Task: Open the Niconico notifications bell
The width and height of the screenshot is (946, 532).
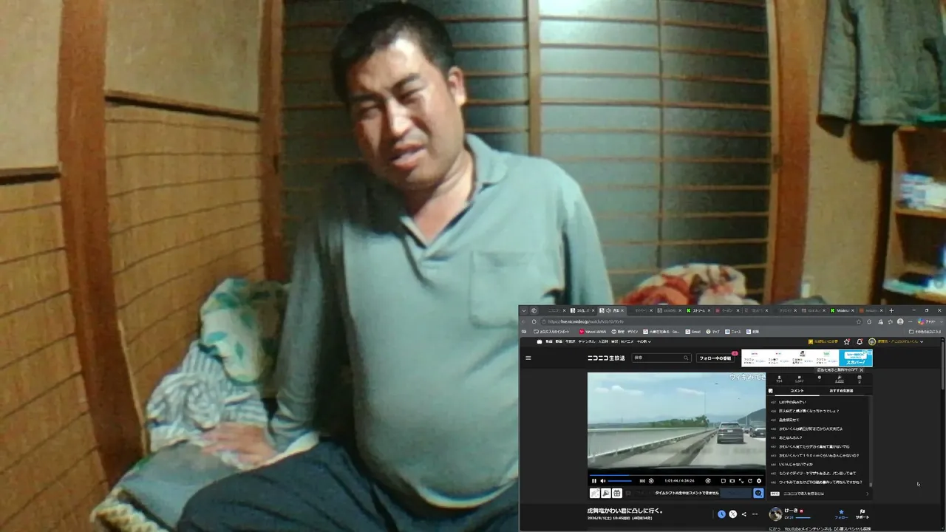Action: point(860,341)
